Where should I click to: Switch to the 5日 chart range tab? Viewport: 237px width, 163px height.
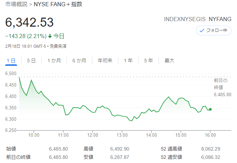tap(31, 61)
